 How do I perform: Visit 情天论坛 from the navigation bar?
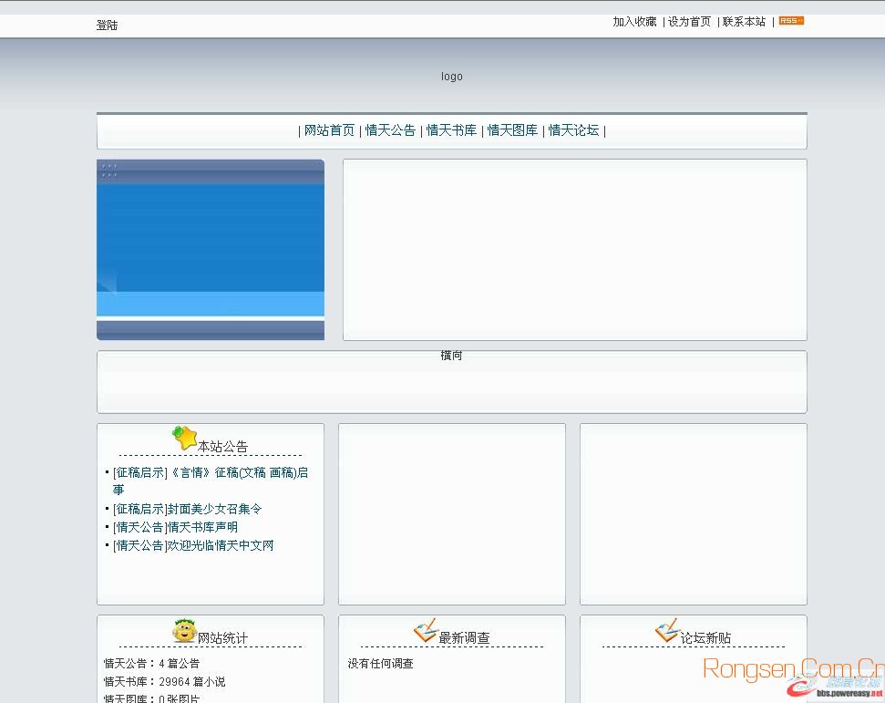click(573, 130)
